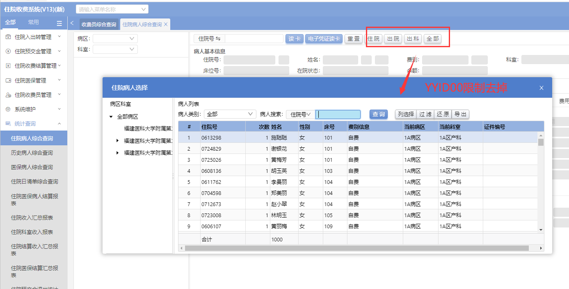This screenshot has height=289, width=569.
Task: Collapse the 全部病区 tree node
Action: tap(111, 117)
